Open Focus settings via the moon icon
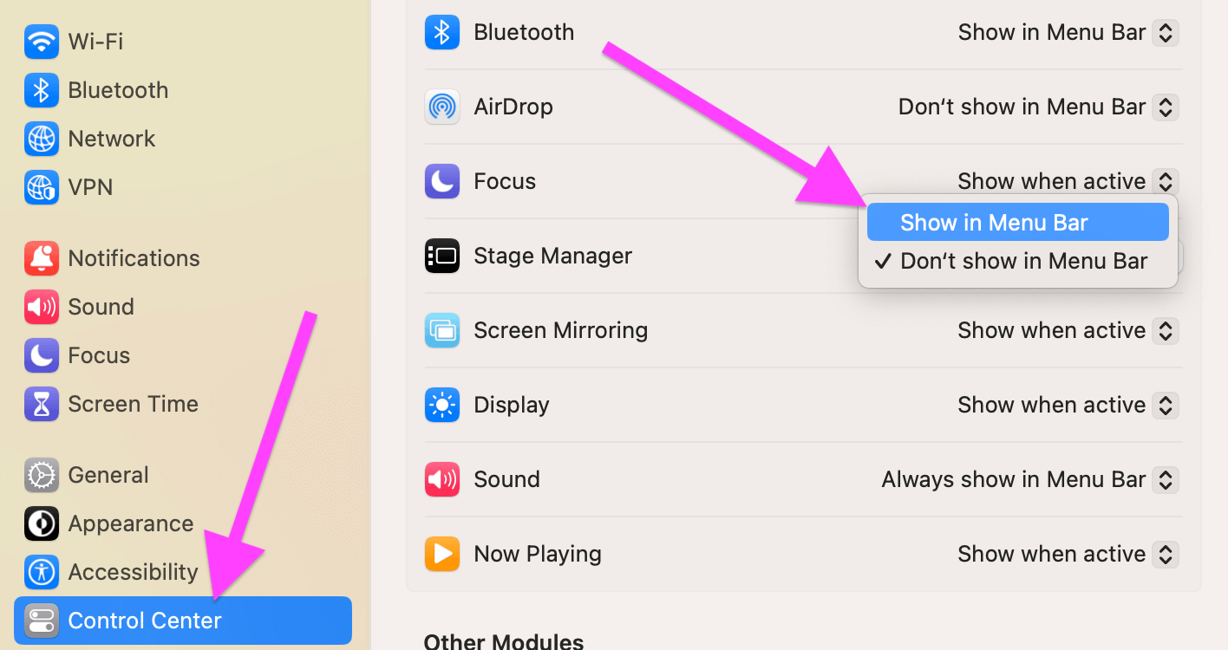The image size is (1228, 650). coord(41,354)
